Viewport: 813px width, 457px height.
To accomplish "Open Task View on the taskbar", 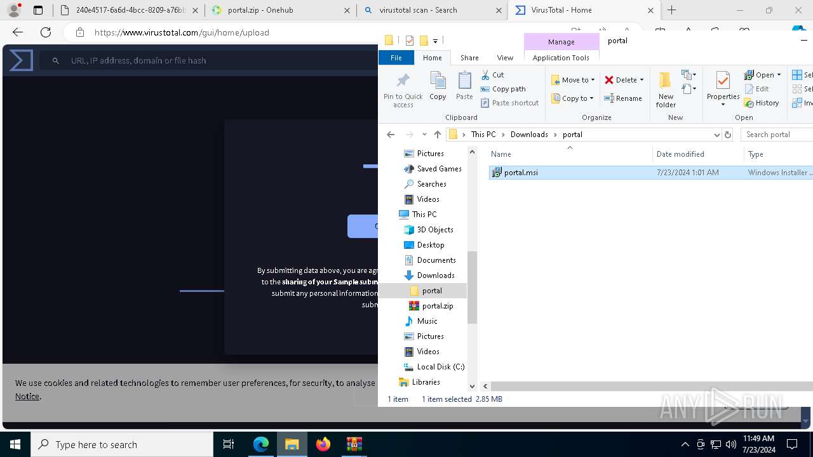I will point(229,444).
